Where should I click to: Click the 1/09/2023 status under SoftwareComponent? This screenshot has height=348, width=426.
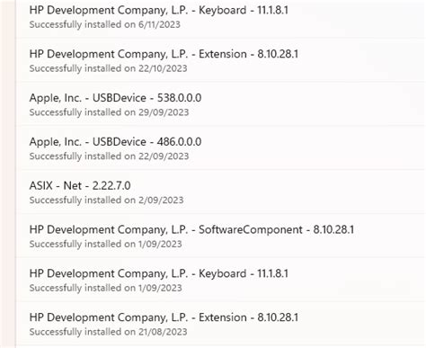[105, 244]
